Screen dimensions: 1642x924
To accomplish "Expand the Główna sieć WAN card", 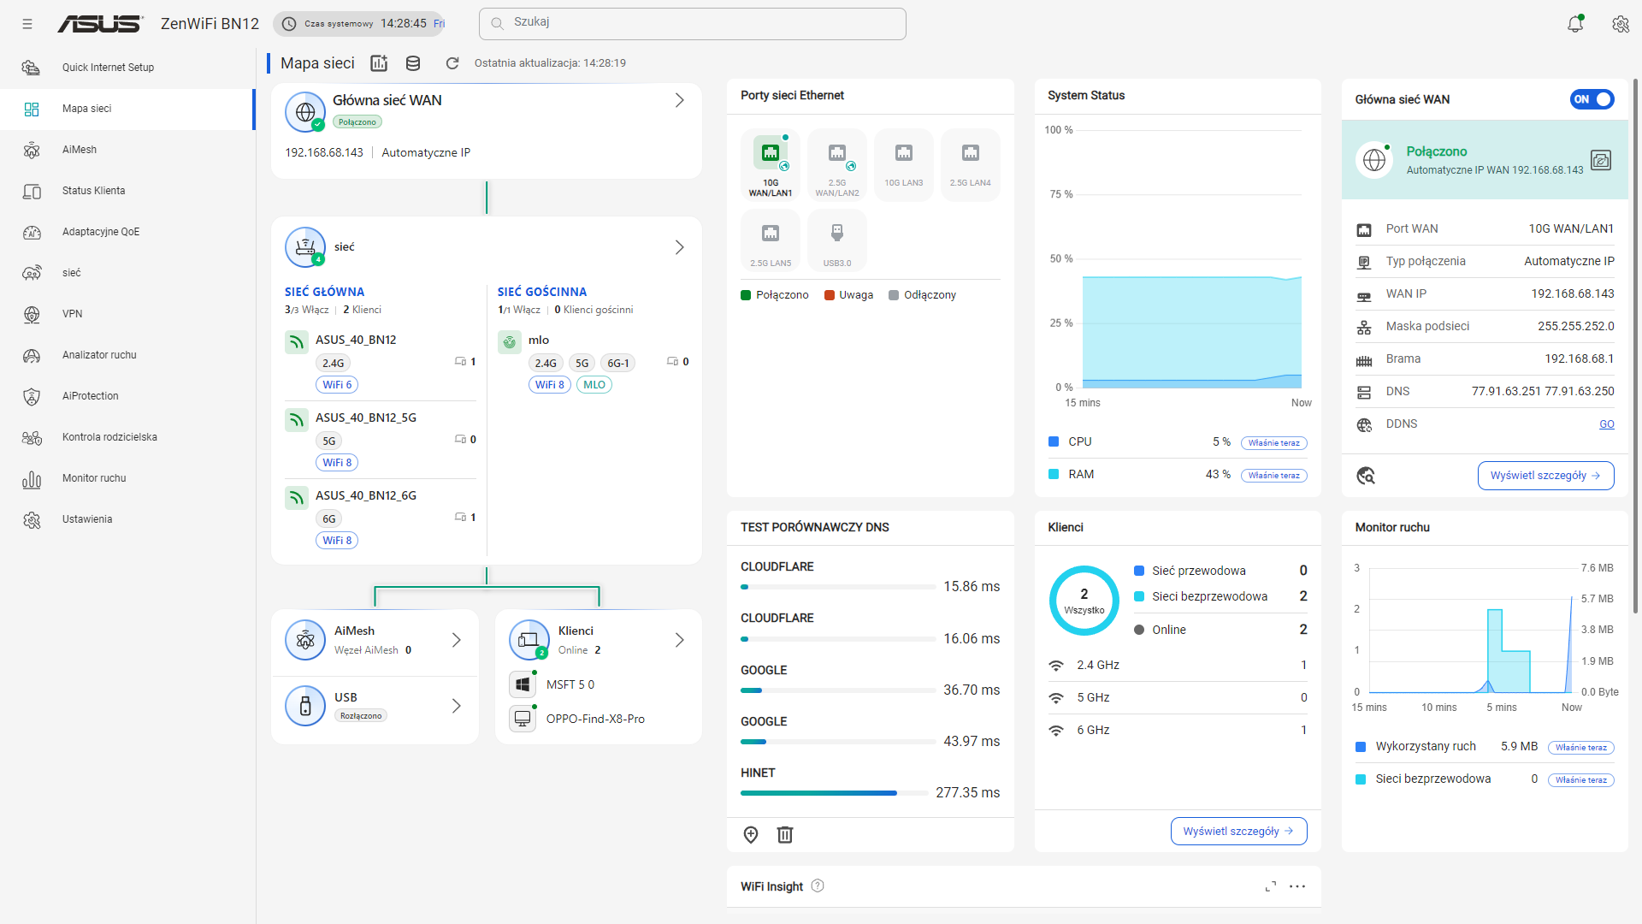I will click(680, 100).
